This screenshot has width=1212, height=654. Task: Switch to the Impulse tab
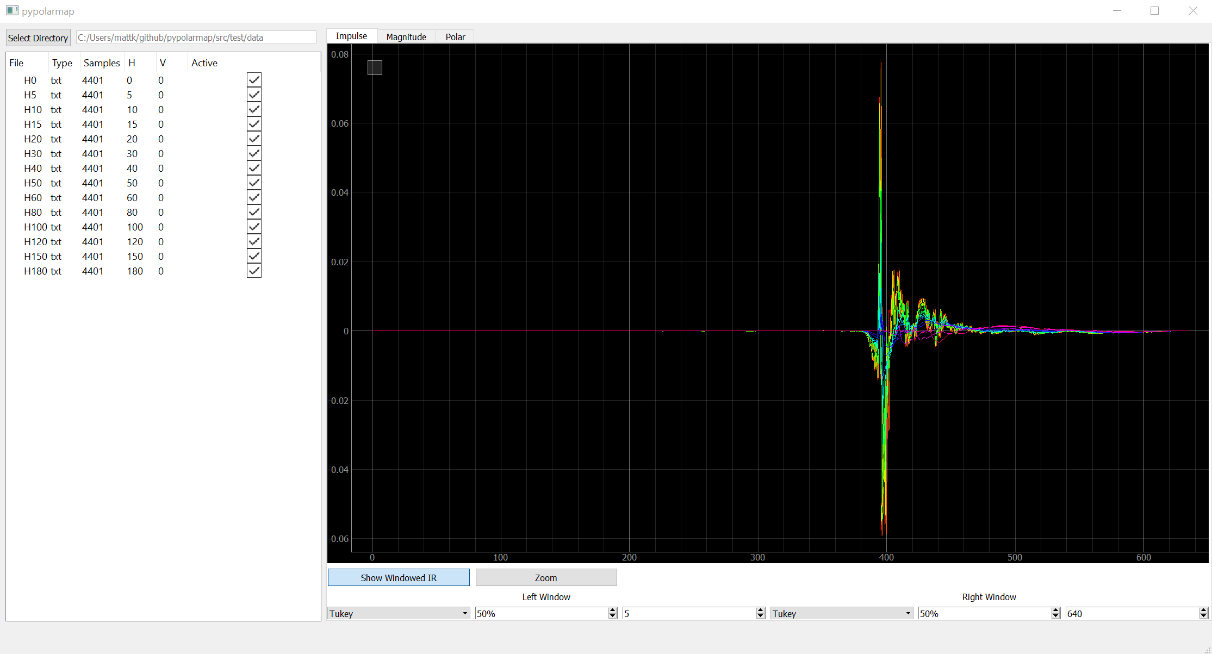pos(351,36)
